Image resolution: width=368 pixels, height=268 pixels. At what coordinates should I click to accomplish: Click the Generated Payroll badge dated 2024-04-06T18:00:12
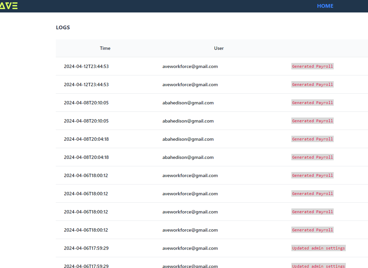point(312,175)
